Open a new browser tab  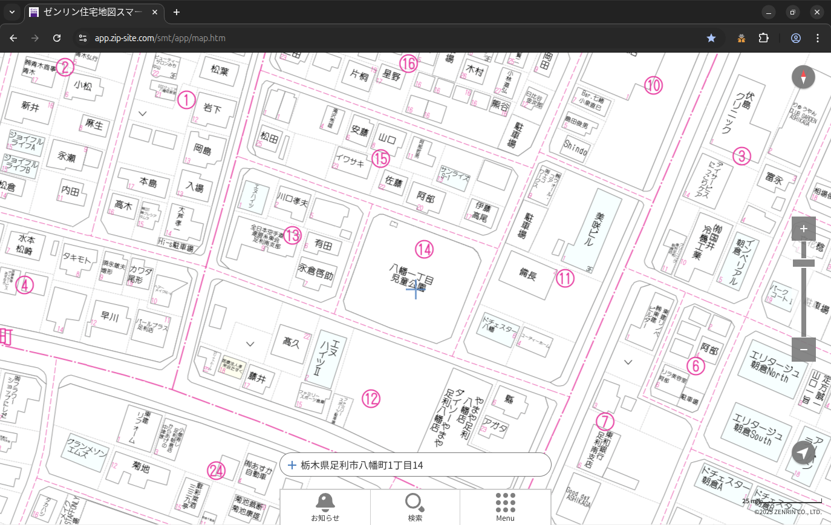coord(177,12)
